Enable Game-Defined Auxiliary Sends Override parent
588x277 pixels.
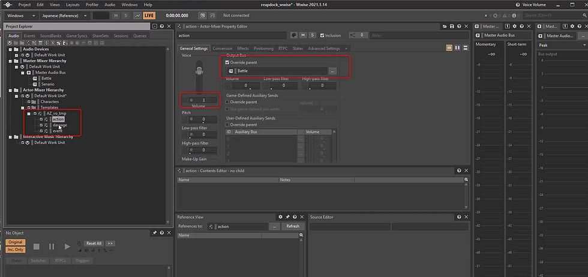(x=227, y=102)
